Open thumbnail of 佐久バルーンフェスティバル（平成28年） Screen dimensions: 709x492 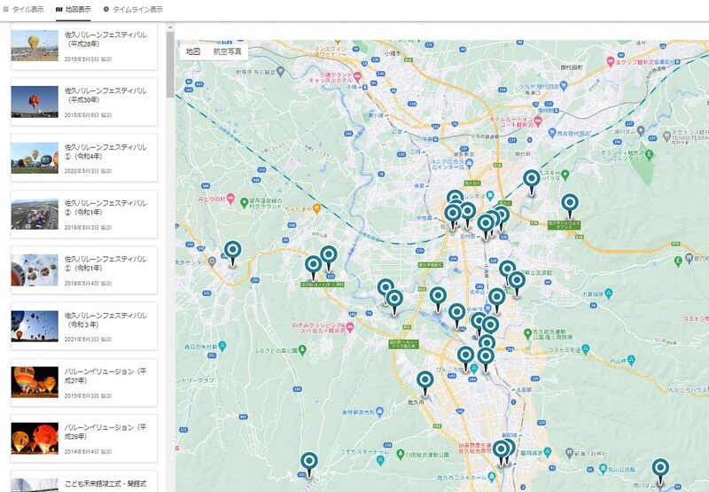[35, 46]
